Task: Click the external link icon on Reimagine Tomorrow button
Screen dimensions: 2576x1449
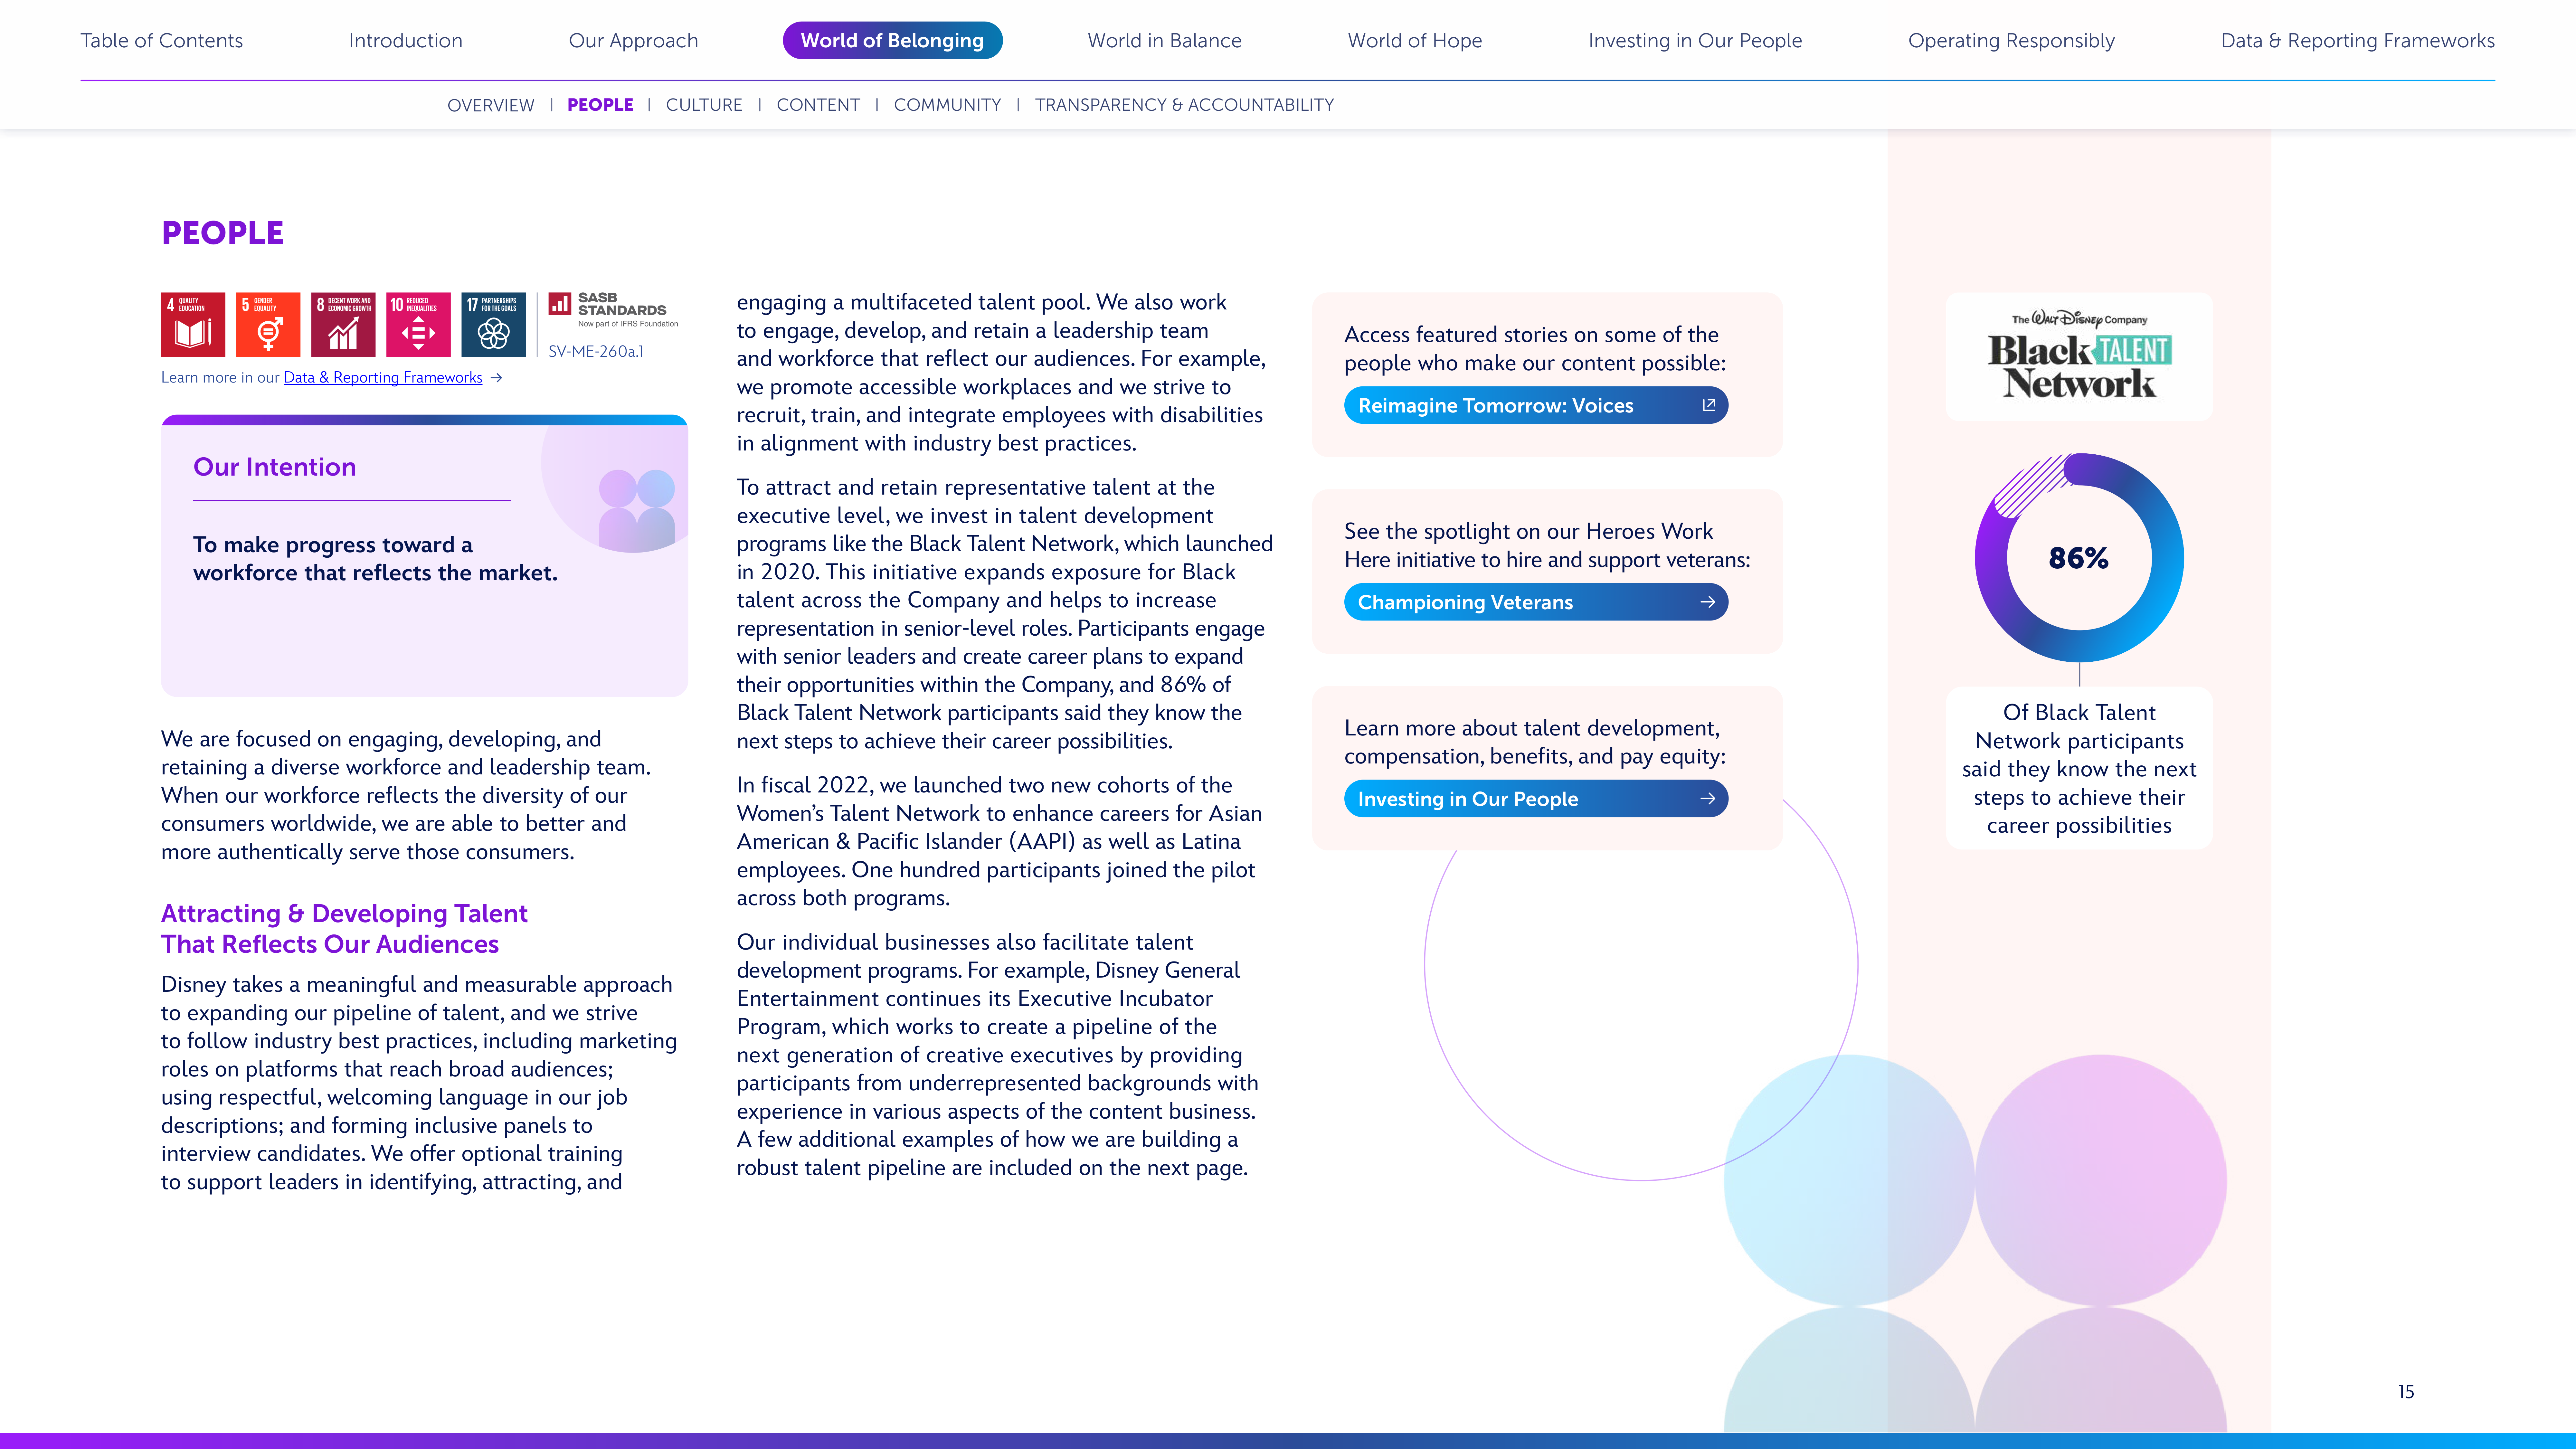Action: [x=1709, y=405]
